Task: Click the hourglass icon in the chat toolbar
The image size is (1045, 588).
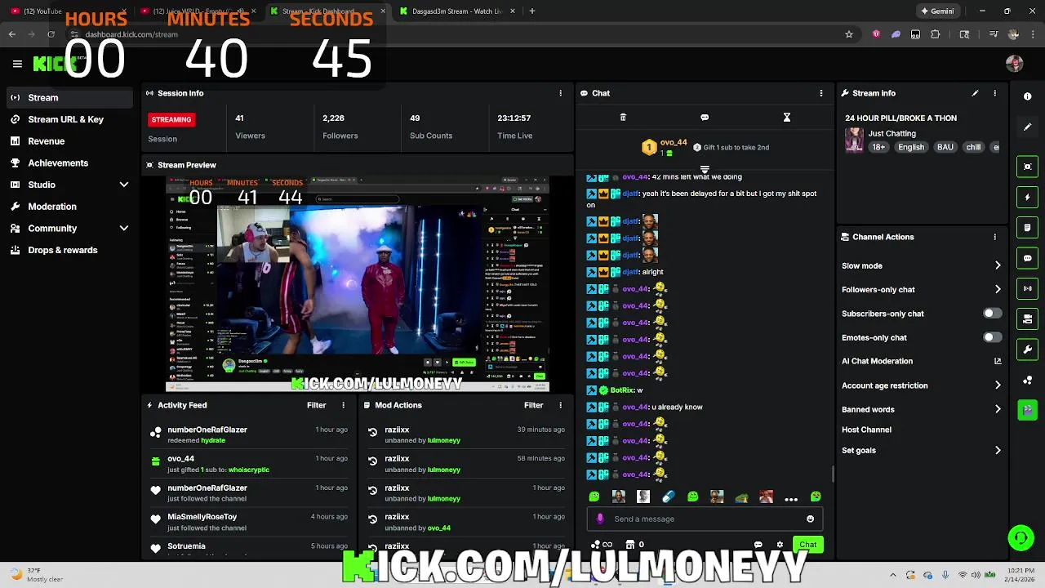Action: pyautogui.click(x=787, y=118)
